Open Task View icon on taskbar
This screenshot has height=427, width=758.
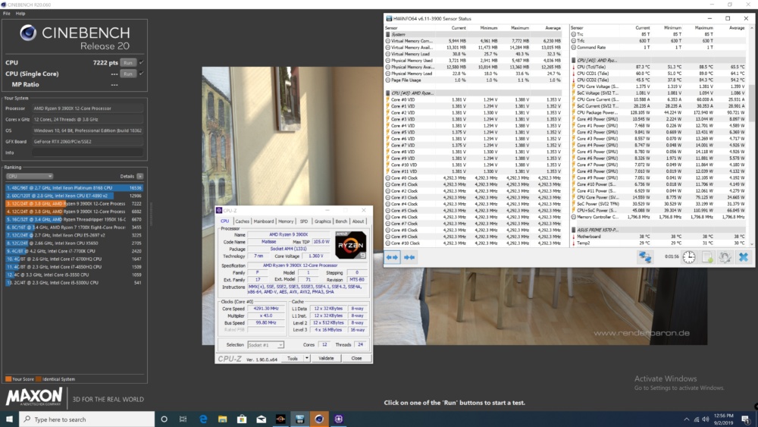pos(183,419)
